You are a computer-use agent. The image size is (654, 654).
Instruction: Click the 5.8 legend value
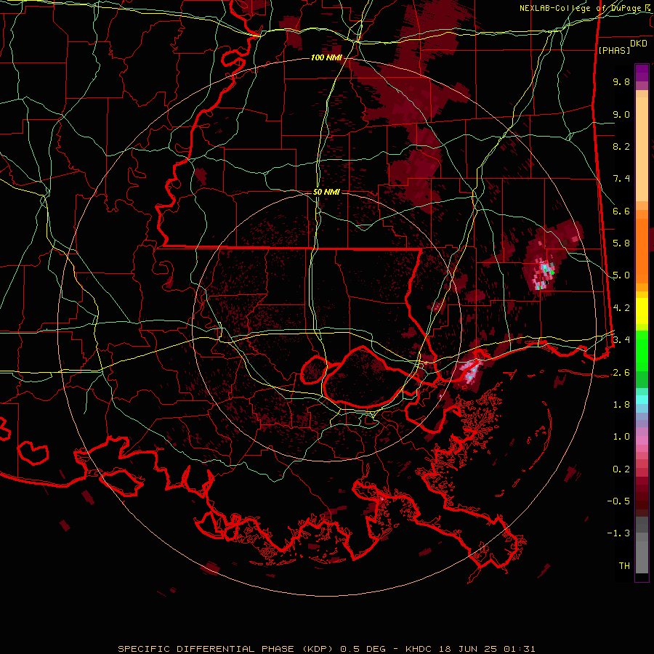(x=621, y=243)
